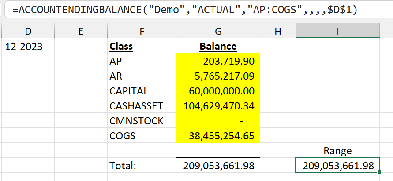Select the Class heading cell
This screenshot has height=181, width=393.
coord(142,46)
